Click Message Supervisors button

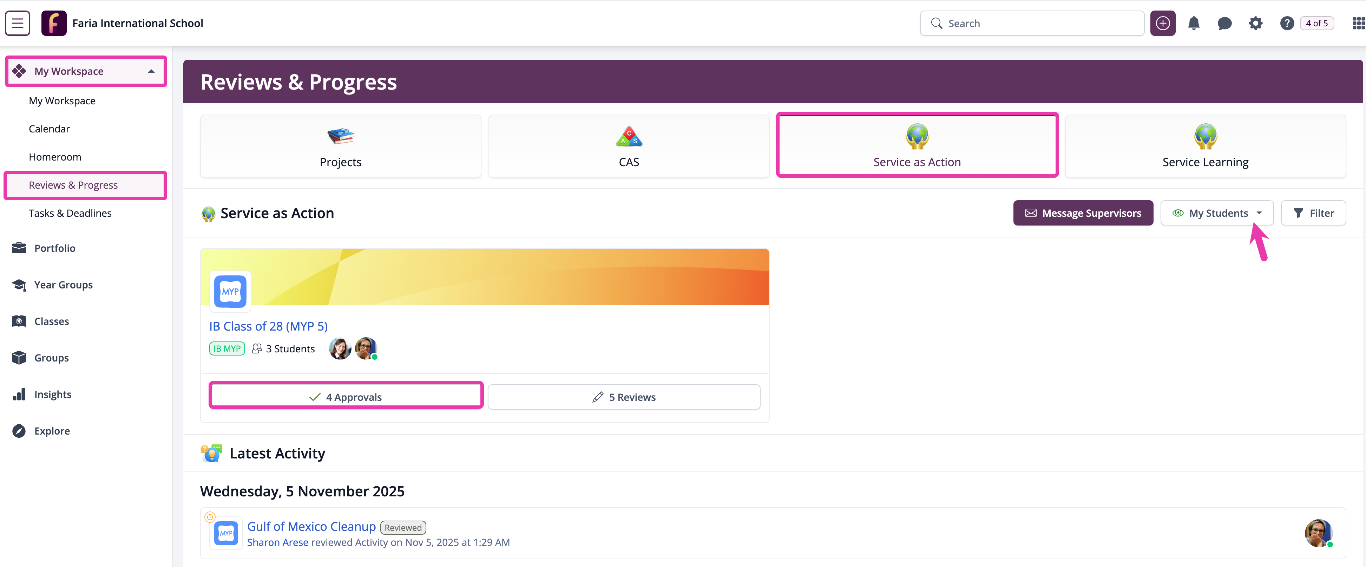[1083, 213]
